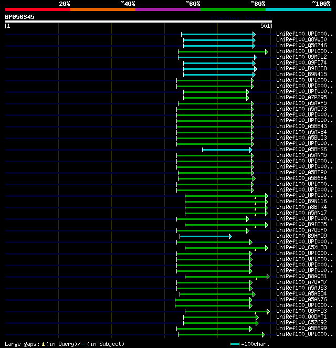Click the red 20% identity legend segment
This screenshot has height=348, width=336.
(38, 9)
